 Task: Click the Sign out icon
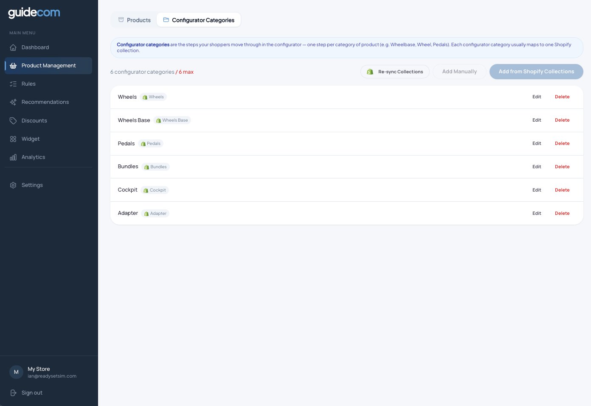13,392
